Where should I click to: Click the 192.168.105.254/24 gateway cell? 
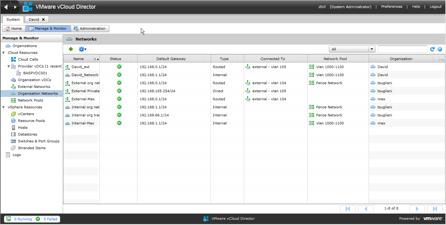tap(157, 91)
